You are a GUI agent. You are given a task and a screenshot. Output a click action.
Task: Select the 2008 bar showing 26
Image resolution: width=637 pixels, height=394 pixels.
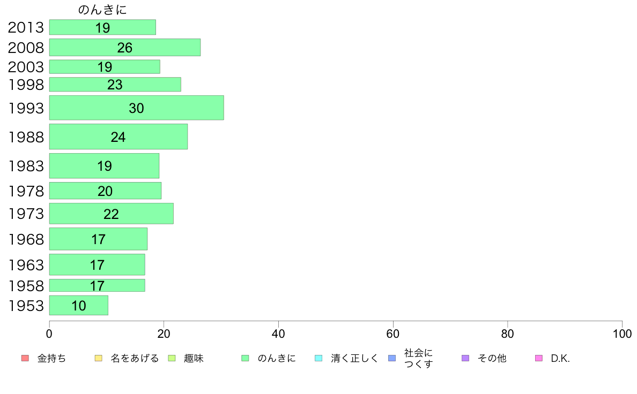click(x=125, y=48)
